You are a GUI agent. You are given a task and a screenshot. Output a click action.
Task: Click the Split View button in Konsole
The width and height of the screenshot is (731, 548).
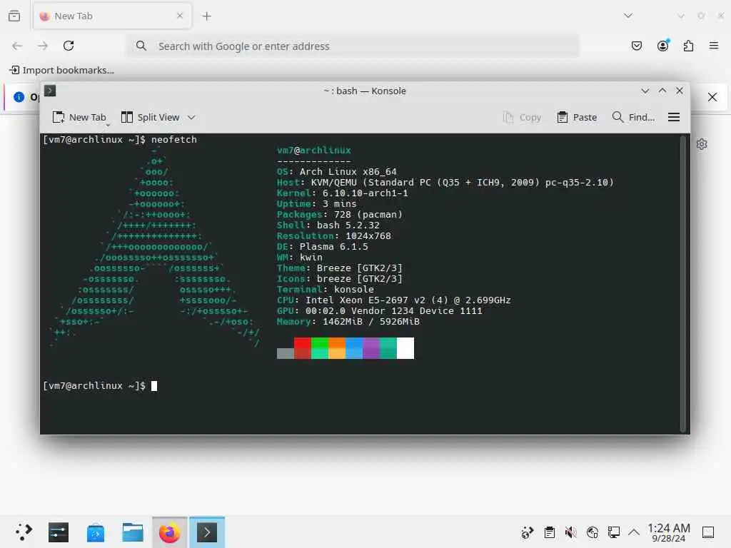(x=150, y=118)
